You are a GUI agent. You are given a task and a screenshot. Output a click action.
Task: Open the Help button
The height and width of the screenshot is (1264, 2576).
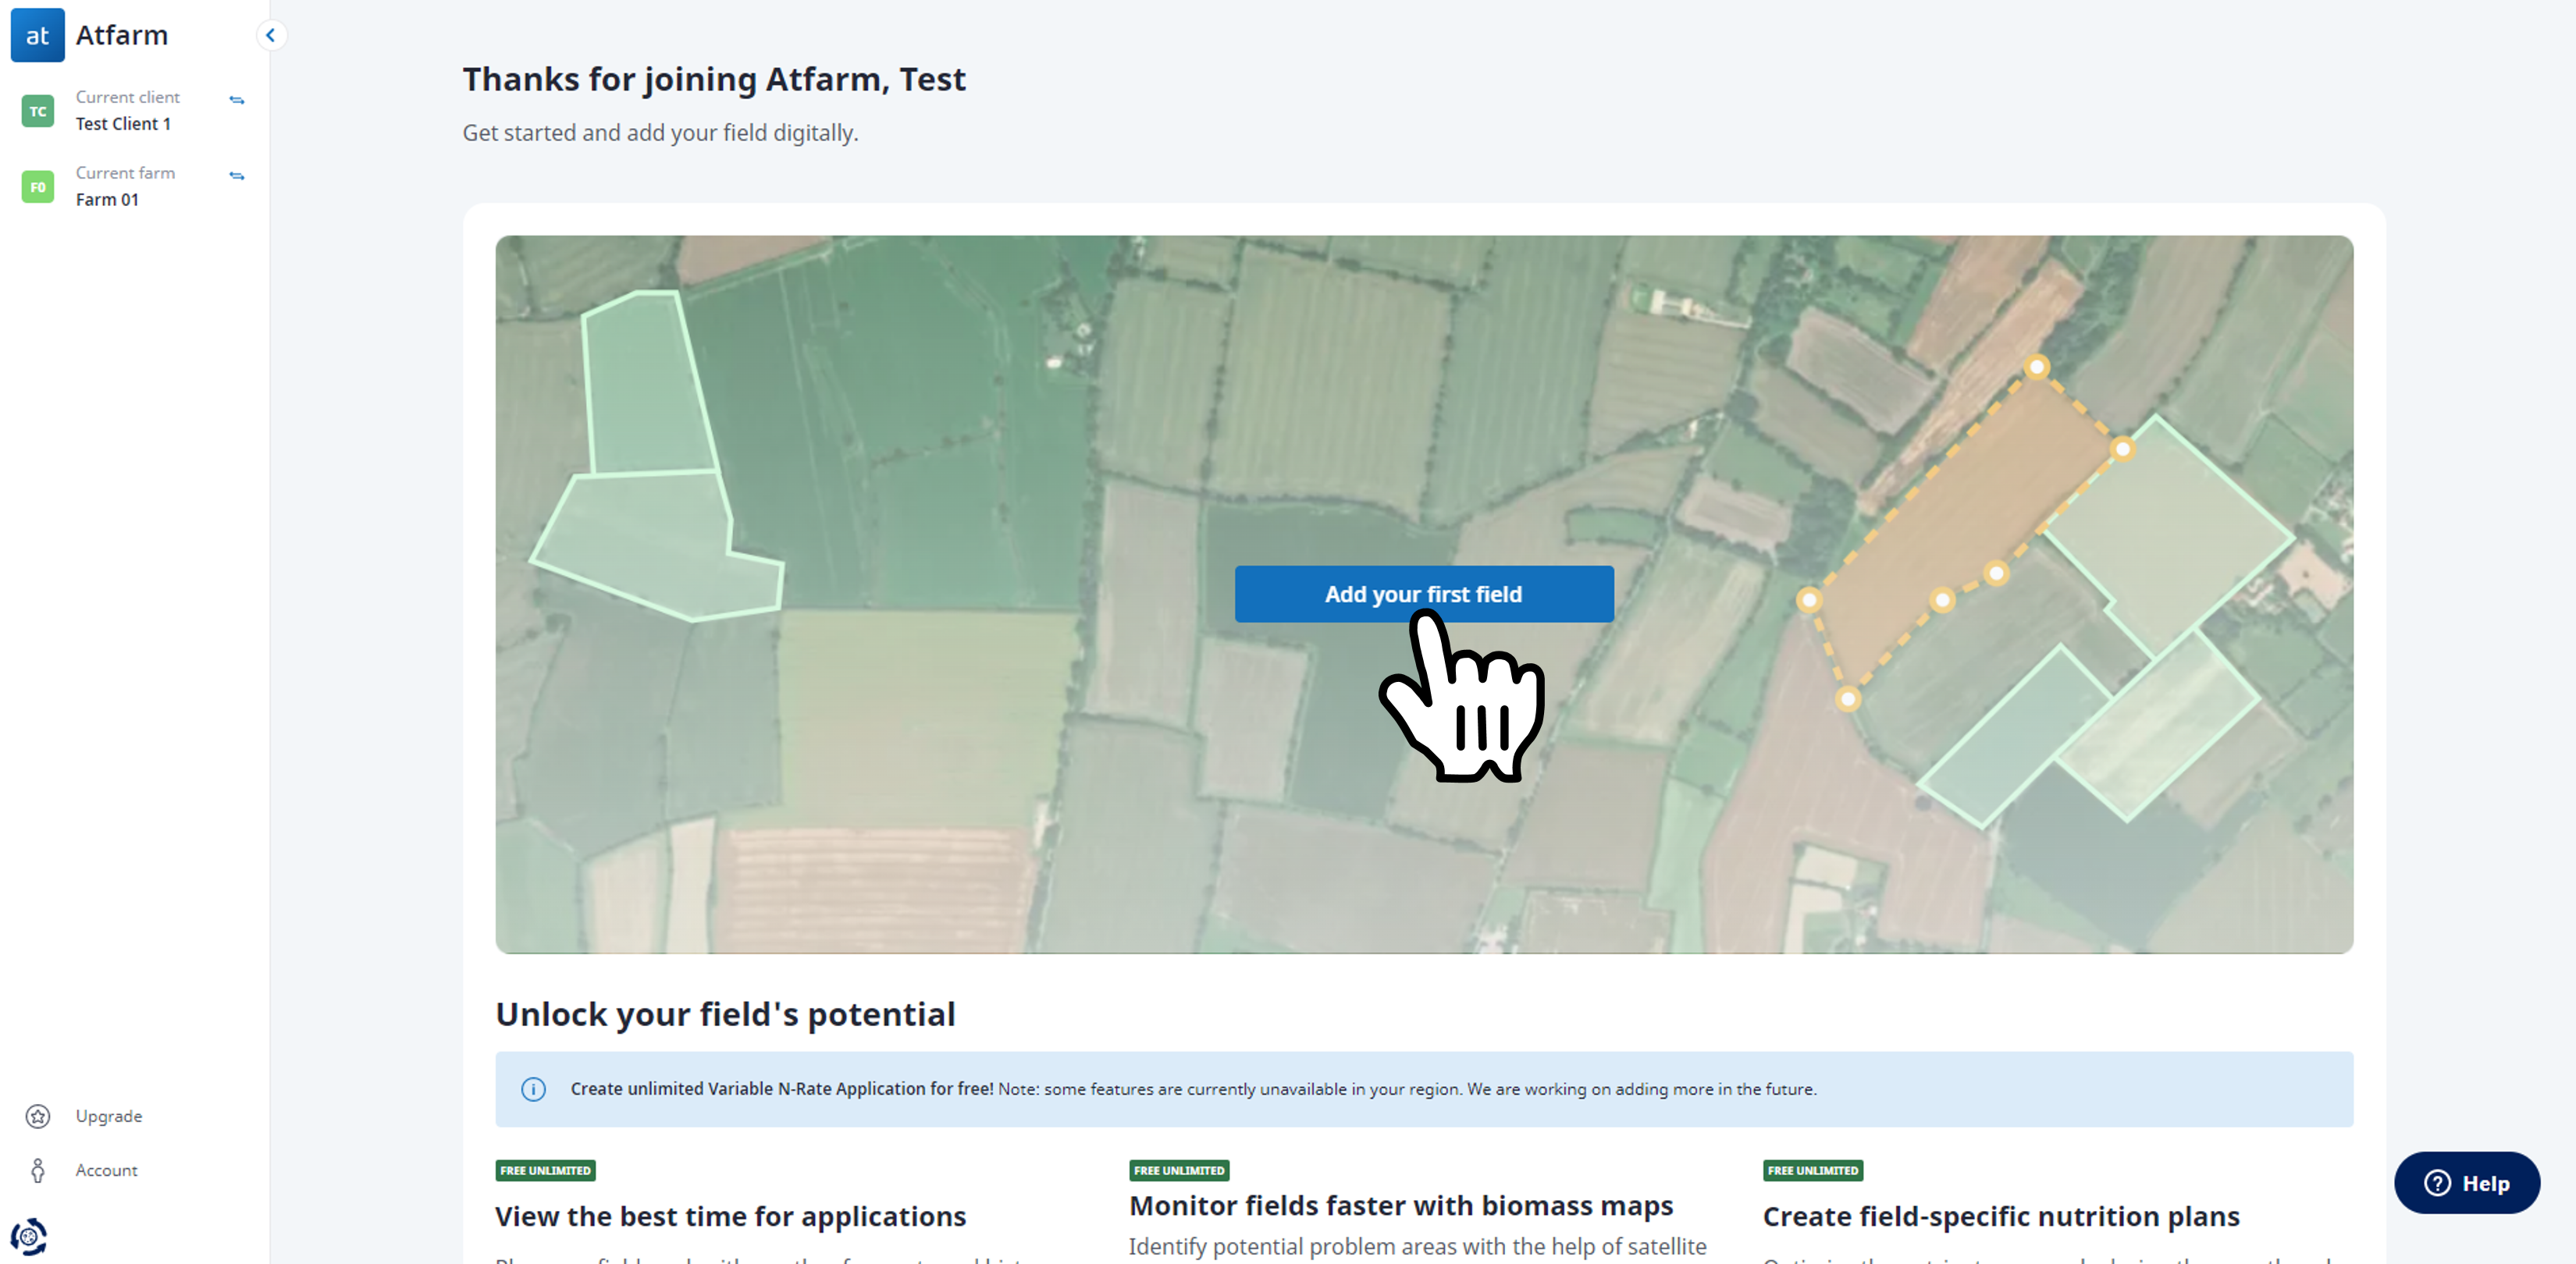coord(2466,1182)
